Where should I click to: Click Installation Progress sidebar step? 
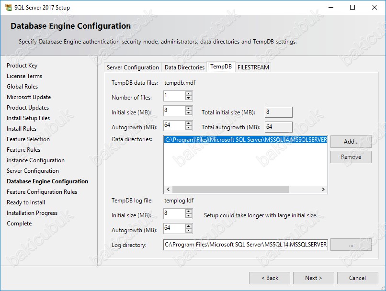pyautogui.click(x=32, y=213)
